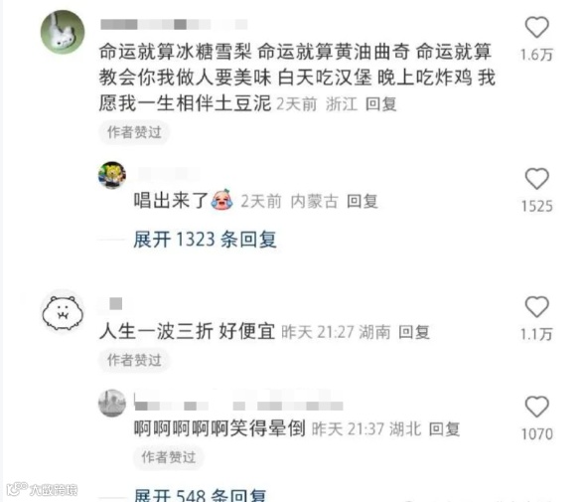584x502 pixels.
Task: Reply to the 湖南 comment via 回复
Action: (x=414, y=332)
